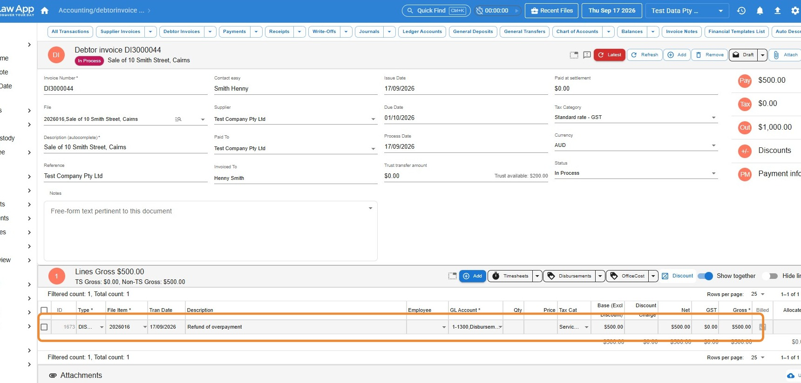Click the Remove button
This screenshot has width=801, height=383.
click(x=709, y=55)
